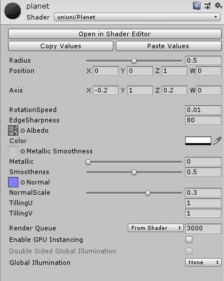The image size is (224, 281).
Task: Click the TillingU value field
Action: (203, 203)
